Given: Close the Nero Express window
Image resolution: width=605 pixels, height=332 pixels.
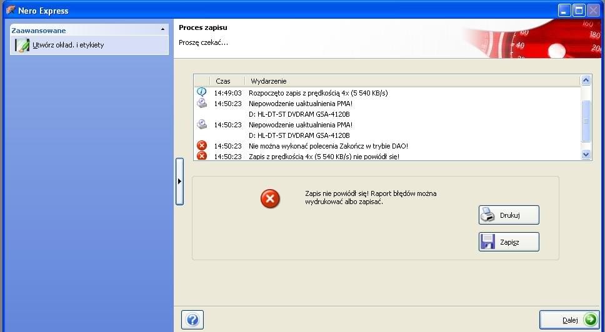Looking at the screenshot, I should [x=593, y=11].
